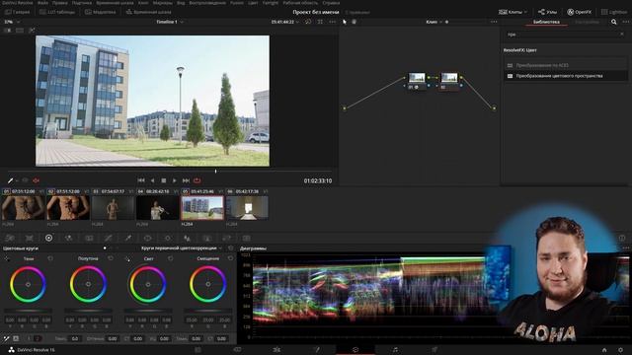Open the Fusion menu in menu bar
Image resolution: width=632 pixels, height=355 pixels.
(237, 2)
